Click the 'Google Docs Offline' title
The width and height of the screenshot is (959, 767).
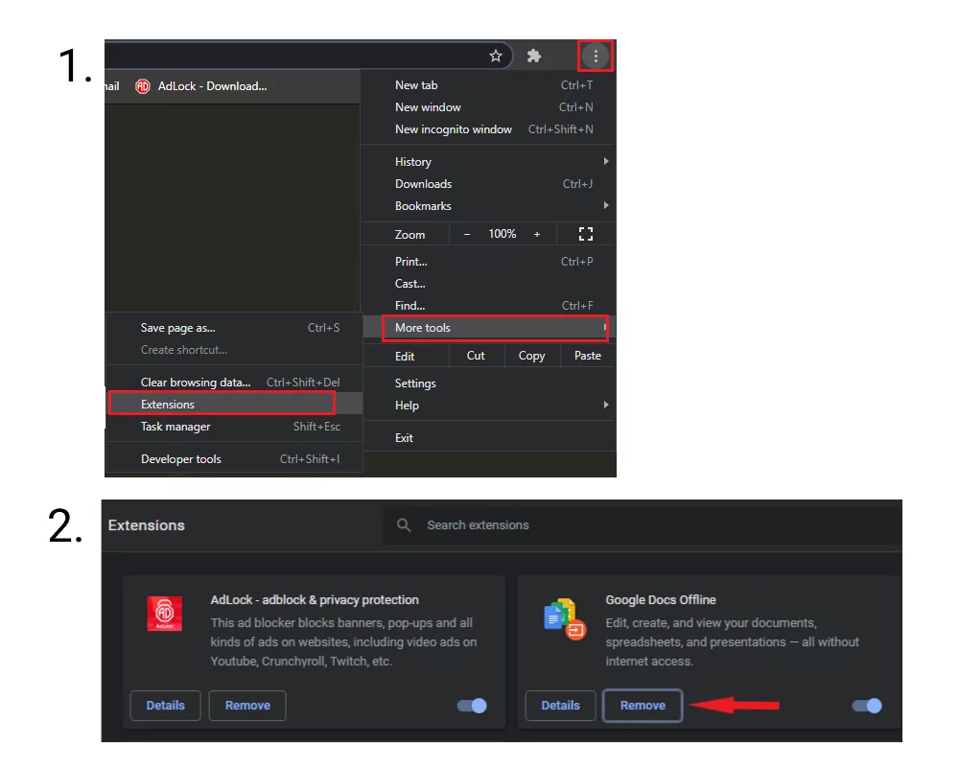click(x=661, y=600)
